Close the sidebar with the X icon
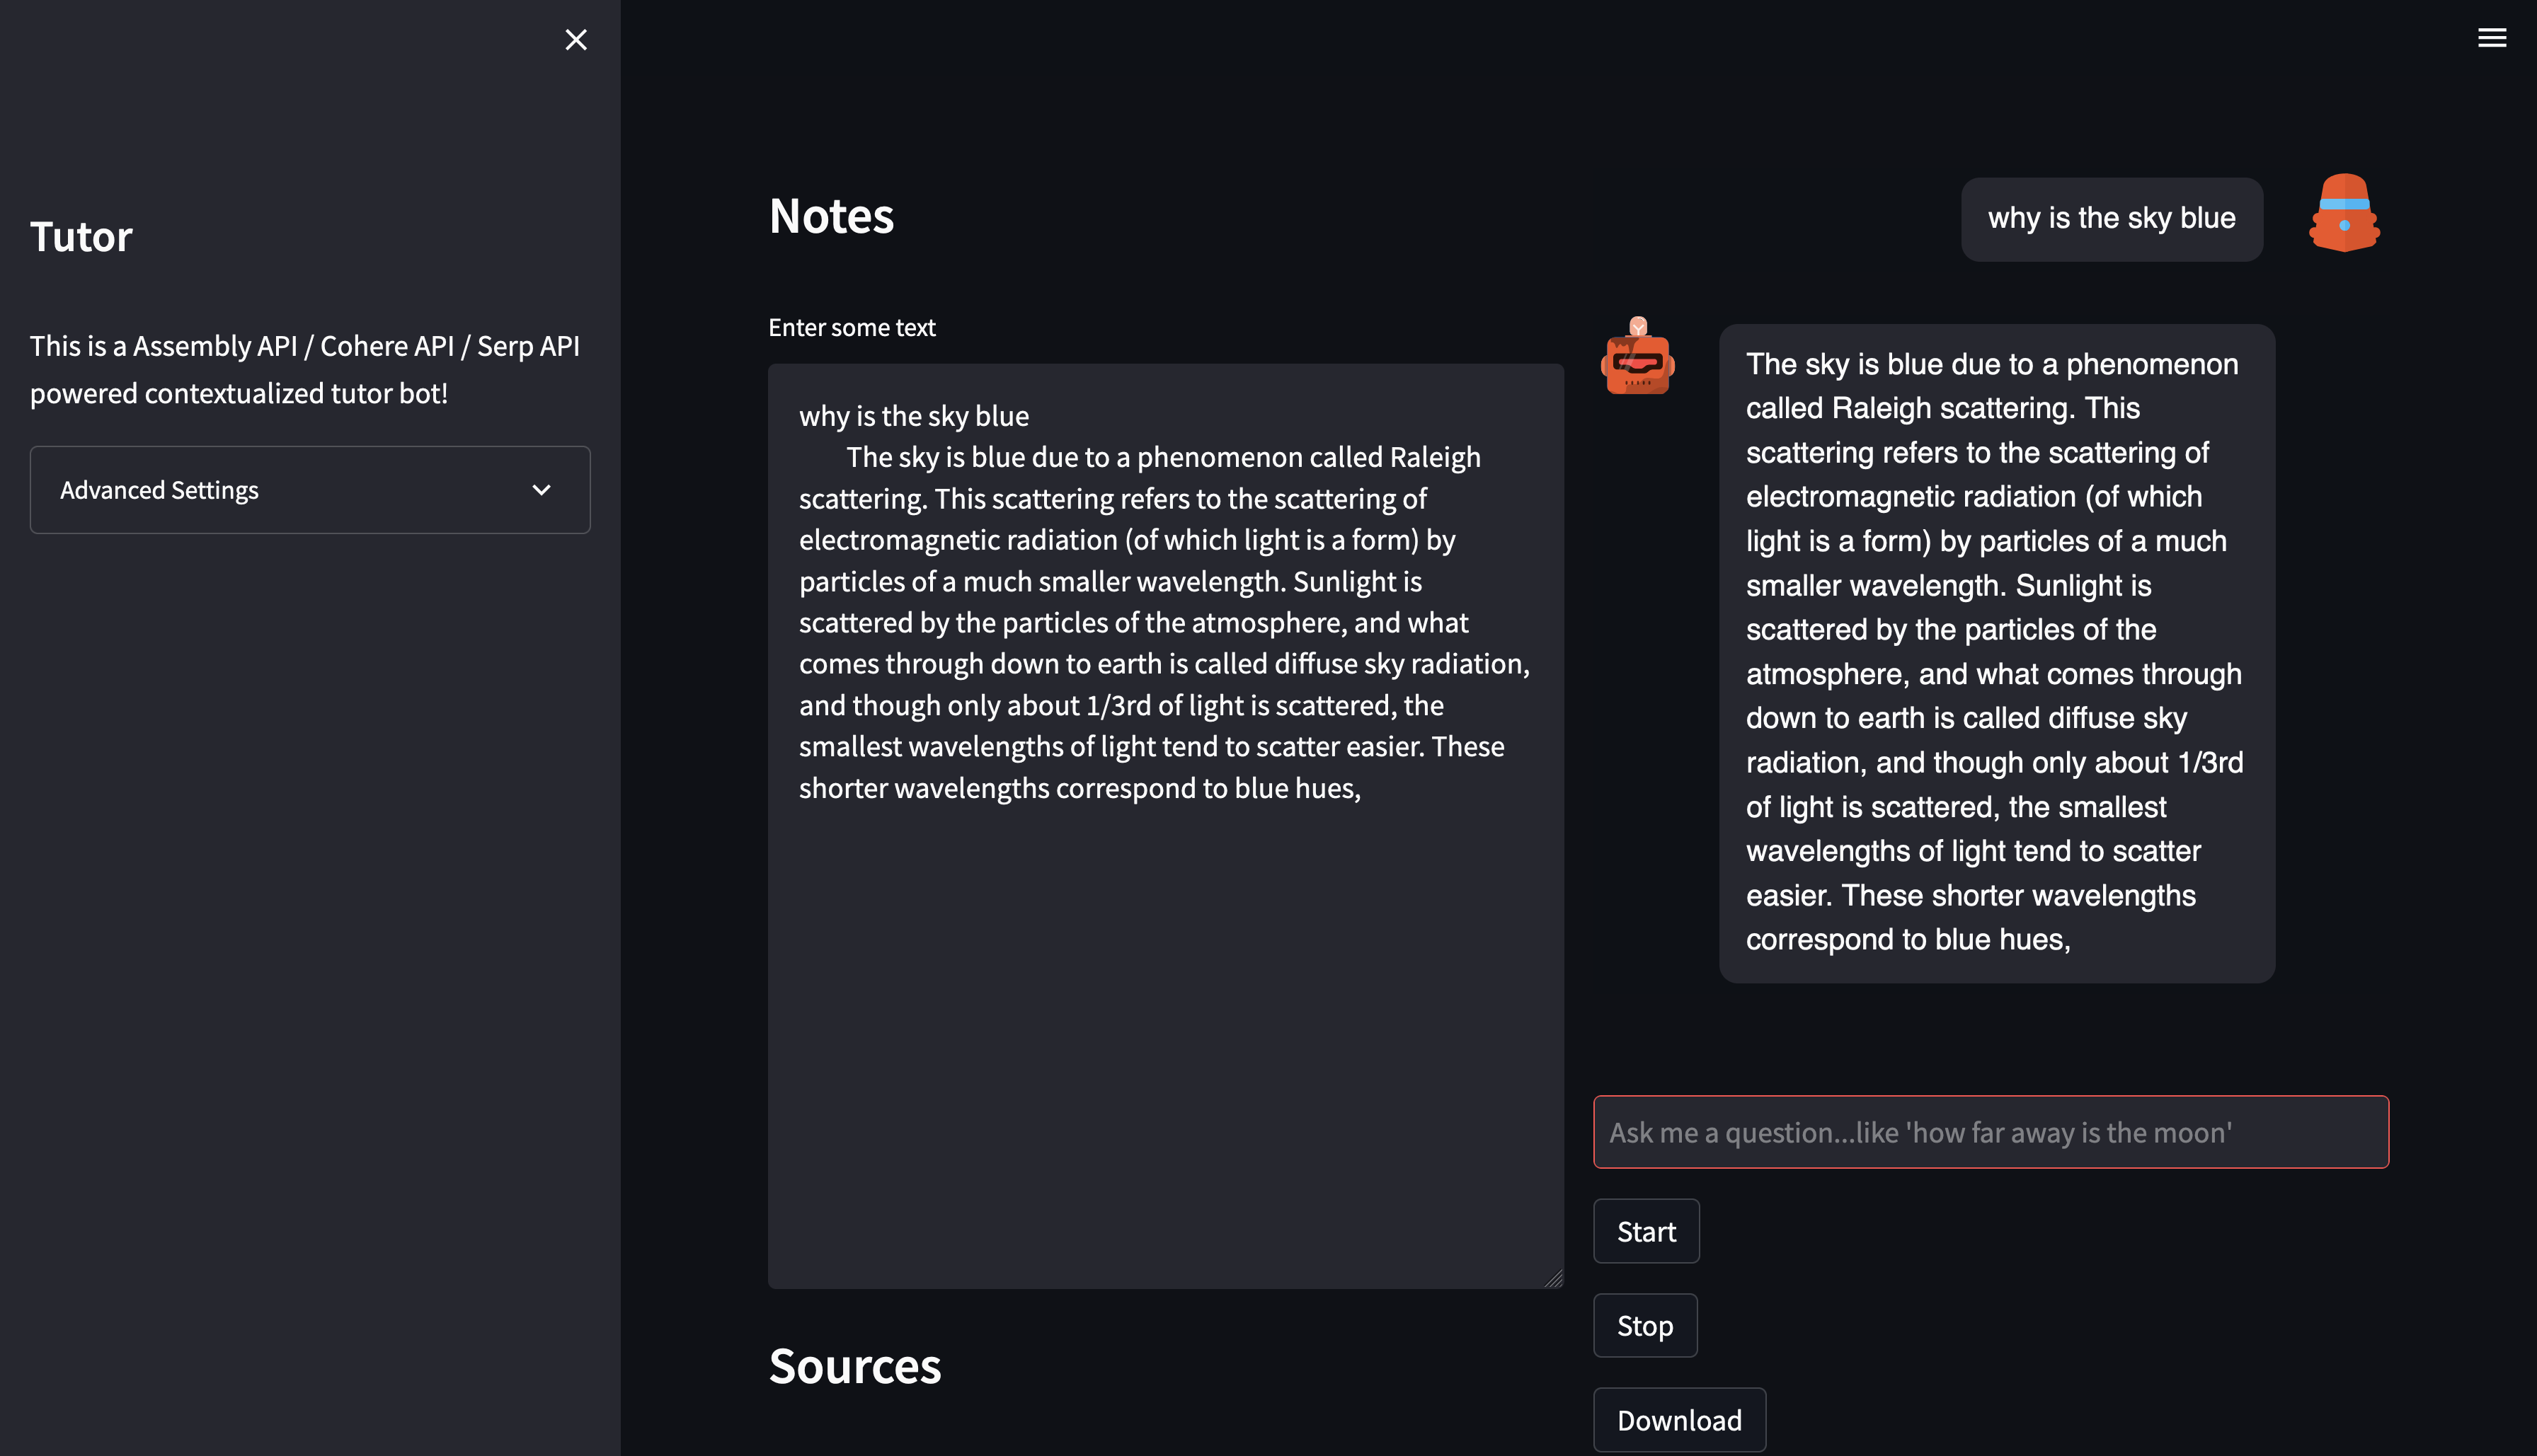 coord(575,40)
